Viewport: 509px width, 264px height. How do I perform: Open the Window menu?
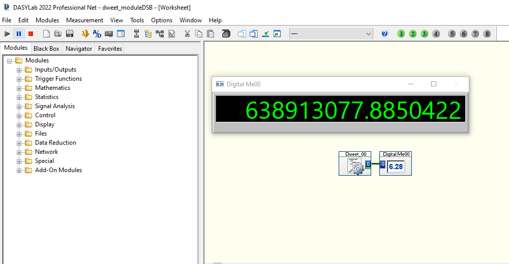click(191, 20)
